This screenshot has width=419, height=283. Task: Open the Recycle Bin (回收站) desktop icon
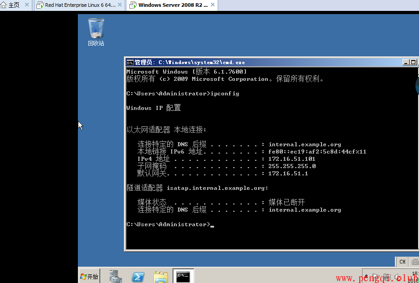click(96, 31)
